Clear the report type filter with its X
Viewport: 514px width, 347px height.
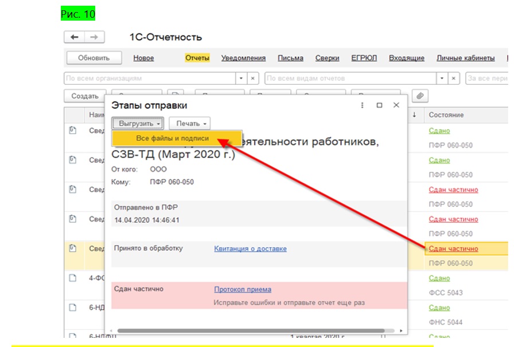(454, 78)
